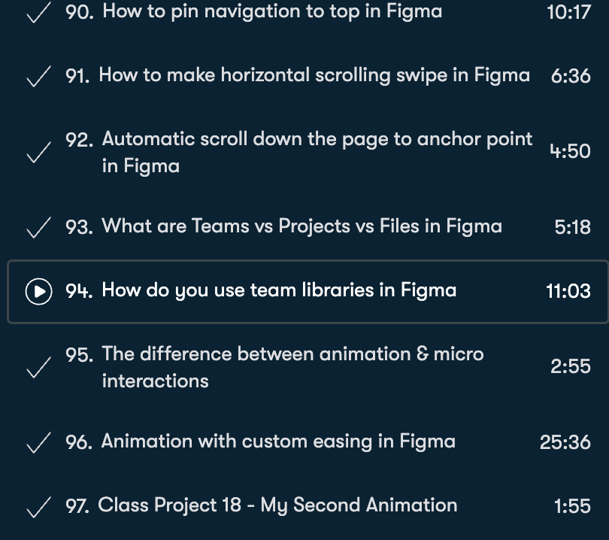Open "Class Project 18 - My Second Animation"
The width and height of the screenshot is (609, 540).
(x=277, y=505)
